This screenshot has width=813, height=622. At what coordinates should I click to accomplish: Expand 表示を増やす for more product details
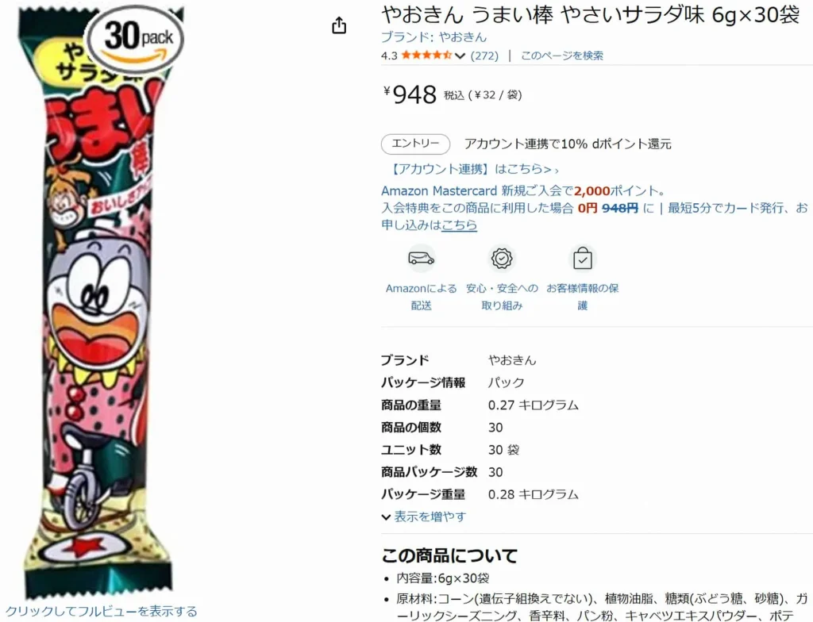click(x=424, y=516)
